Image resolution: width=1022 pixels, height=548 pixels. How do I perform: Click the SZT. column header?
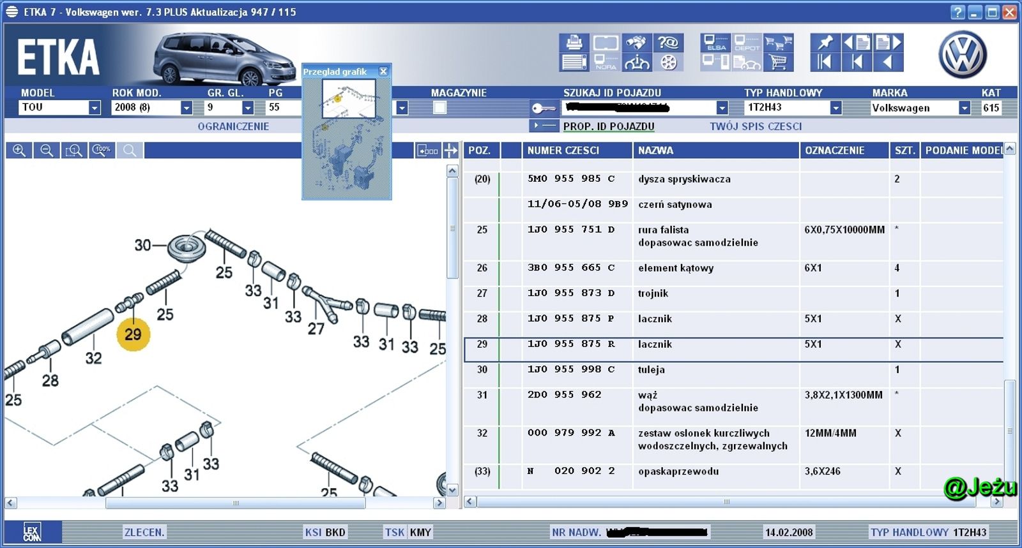click(905, 151)
